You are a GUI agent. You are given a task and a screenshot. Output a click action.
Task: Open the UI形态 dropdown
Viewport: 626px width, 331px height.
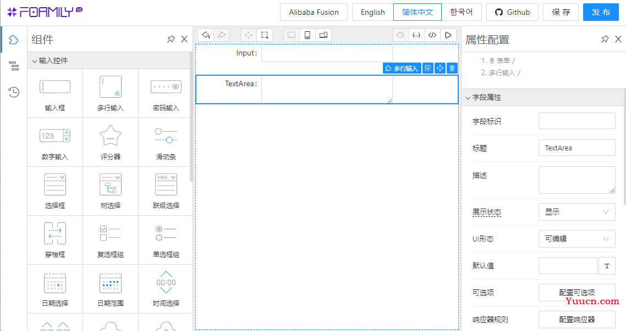(577, 239)
